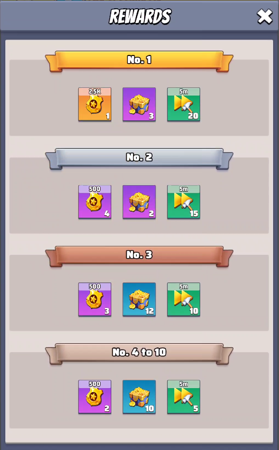This screenshot has width=279, height=450.
Task: Click the silver No. 2 ribbon banner
Action: click(139, 159)
